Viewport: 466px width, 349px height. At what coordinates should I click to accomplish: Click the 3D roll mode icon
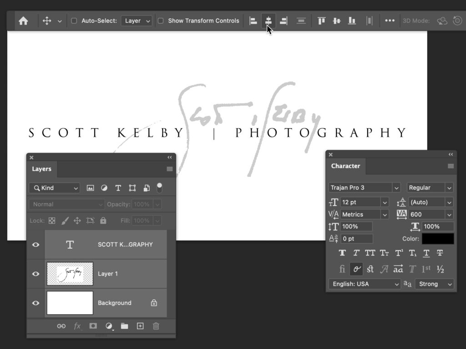(457, 21)
